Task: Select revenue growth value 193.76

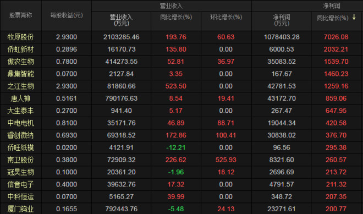Action: [176, 37]
